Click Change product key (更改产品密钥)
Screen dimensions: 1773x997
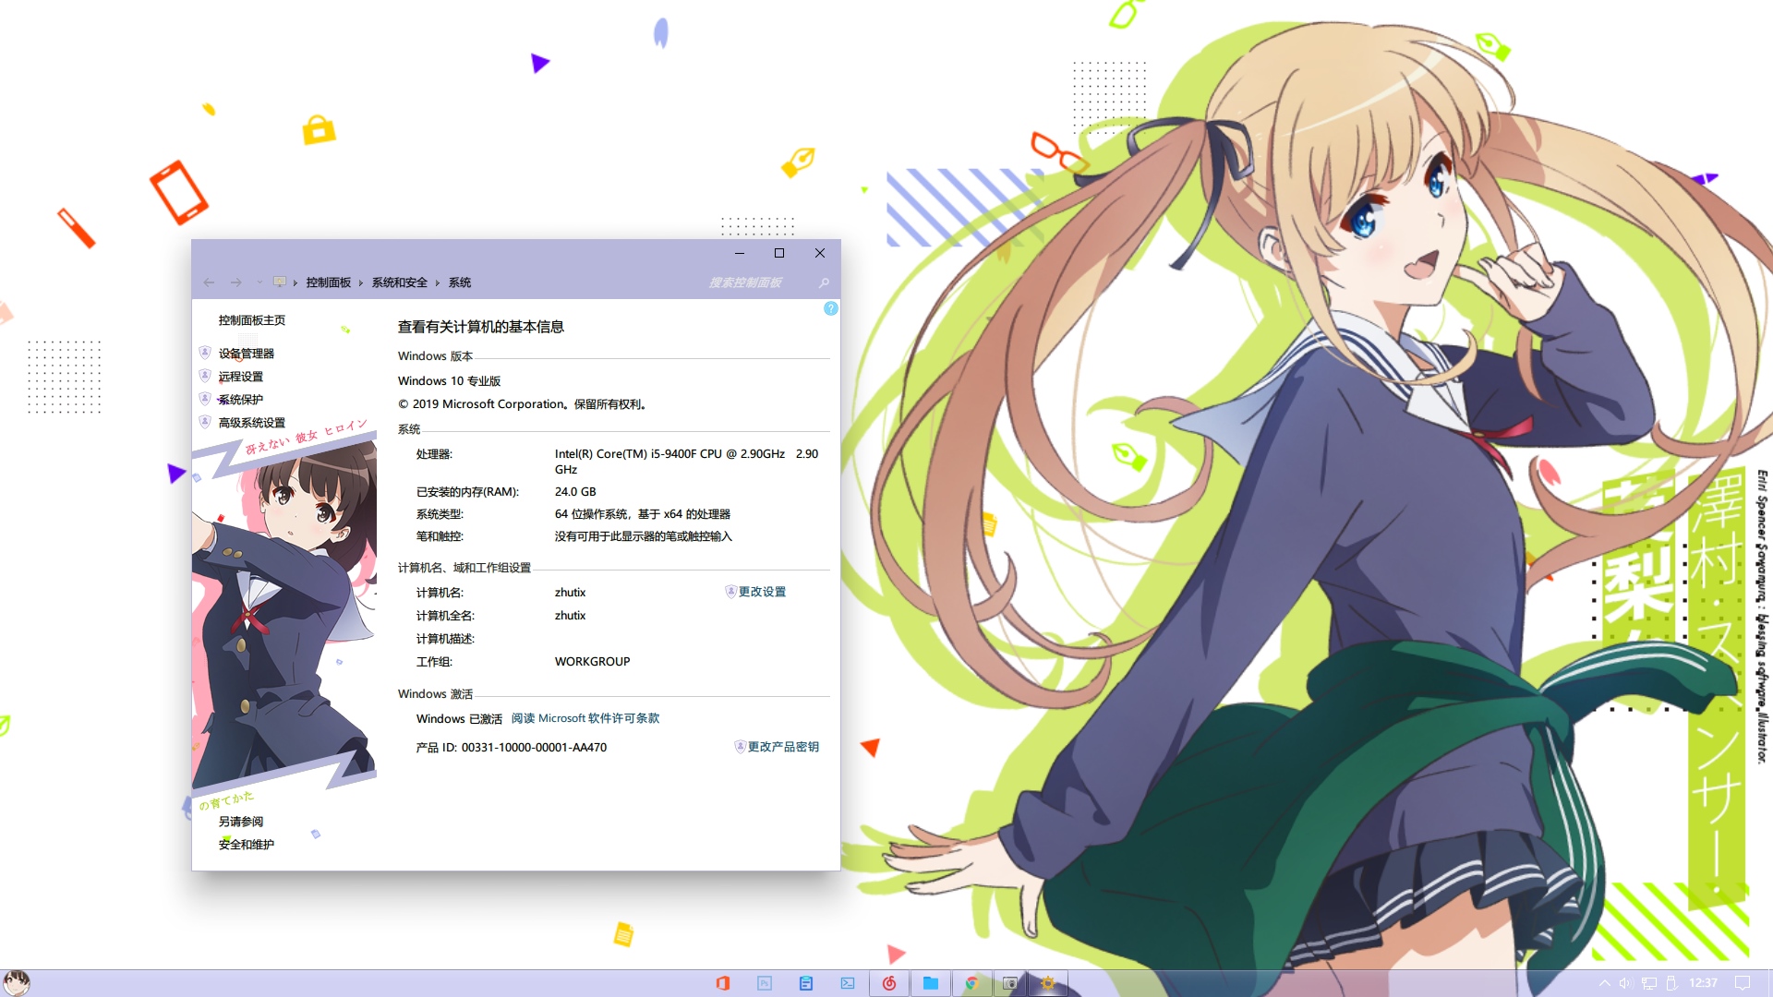click(x=783, y=747)
